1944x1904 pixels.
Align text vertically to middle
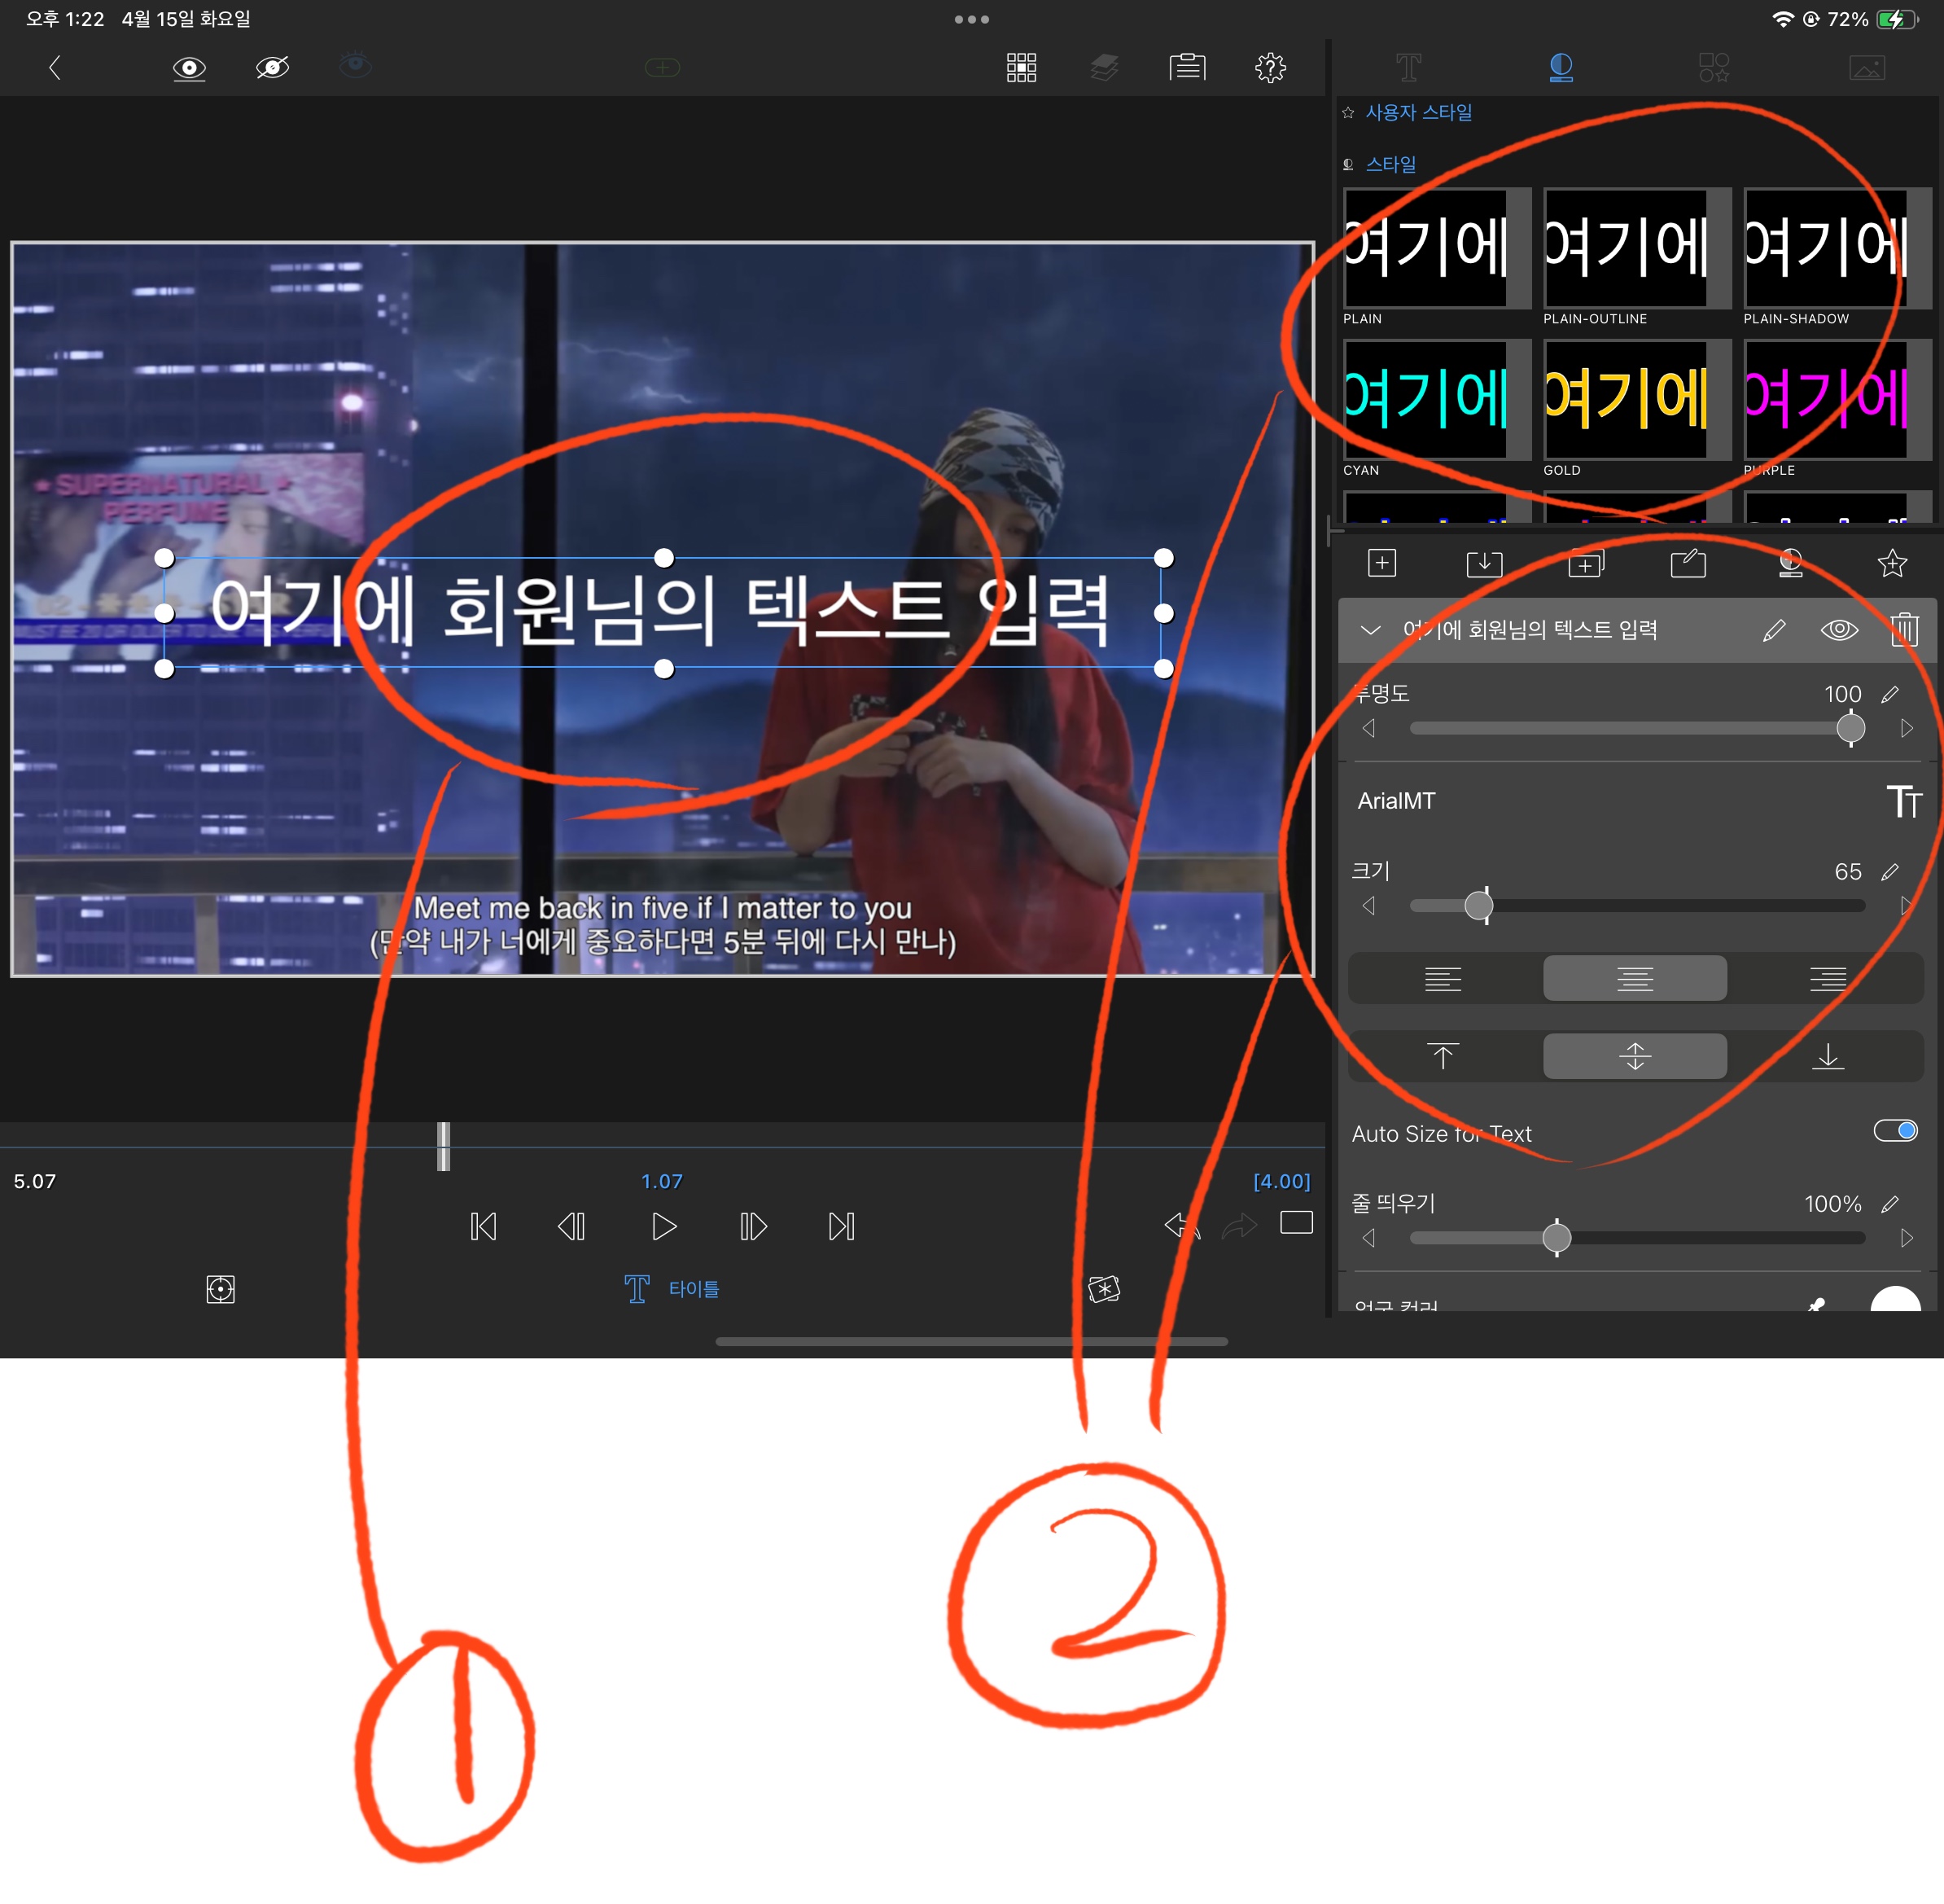coord(1634,1056)
